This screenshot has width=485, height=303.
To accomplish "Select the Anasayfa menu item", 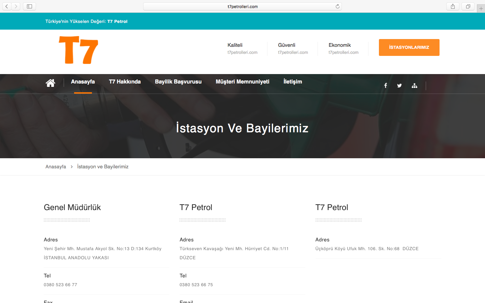I will coord(83,82).
